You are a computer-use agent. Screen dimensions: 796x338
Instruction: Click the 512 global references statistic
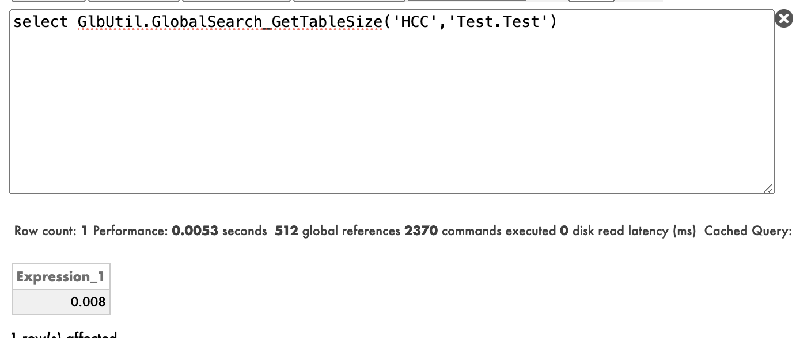286,231
